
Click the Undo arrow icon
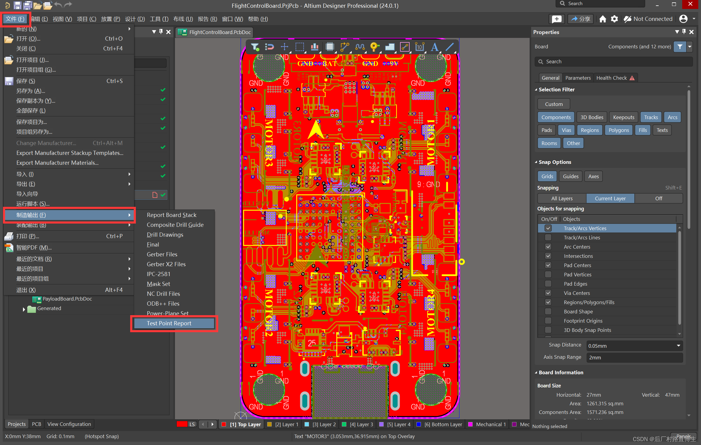(59, 5)
